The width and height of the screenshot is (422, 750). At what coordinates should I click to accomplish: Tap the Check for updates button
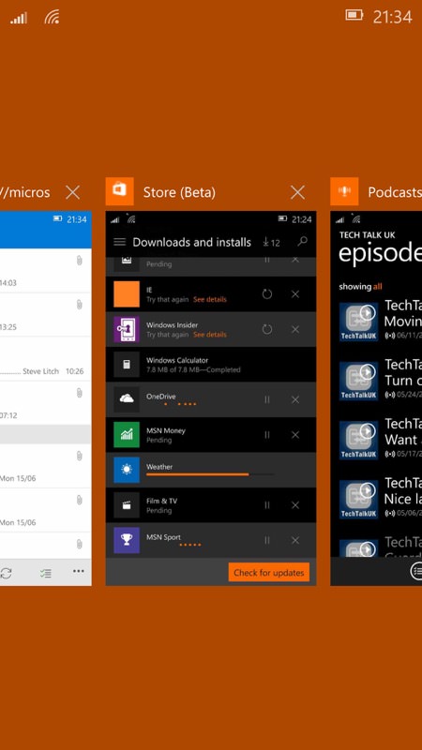click(269, 573)
